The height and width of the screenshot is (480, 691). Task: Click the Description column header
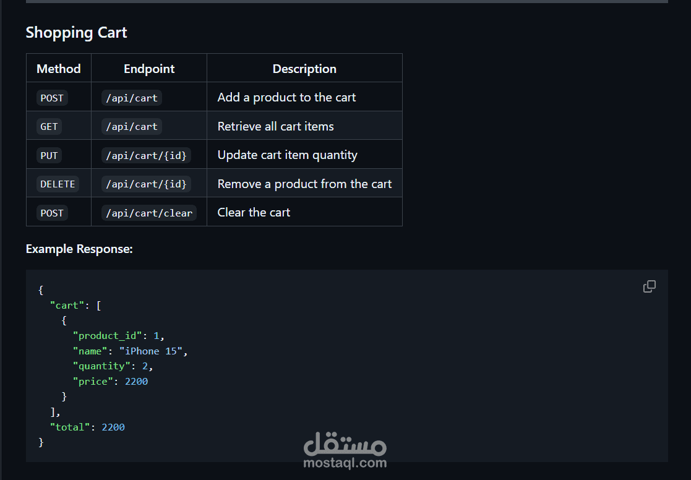(x=304, y=69)
